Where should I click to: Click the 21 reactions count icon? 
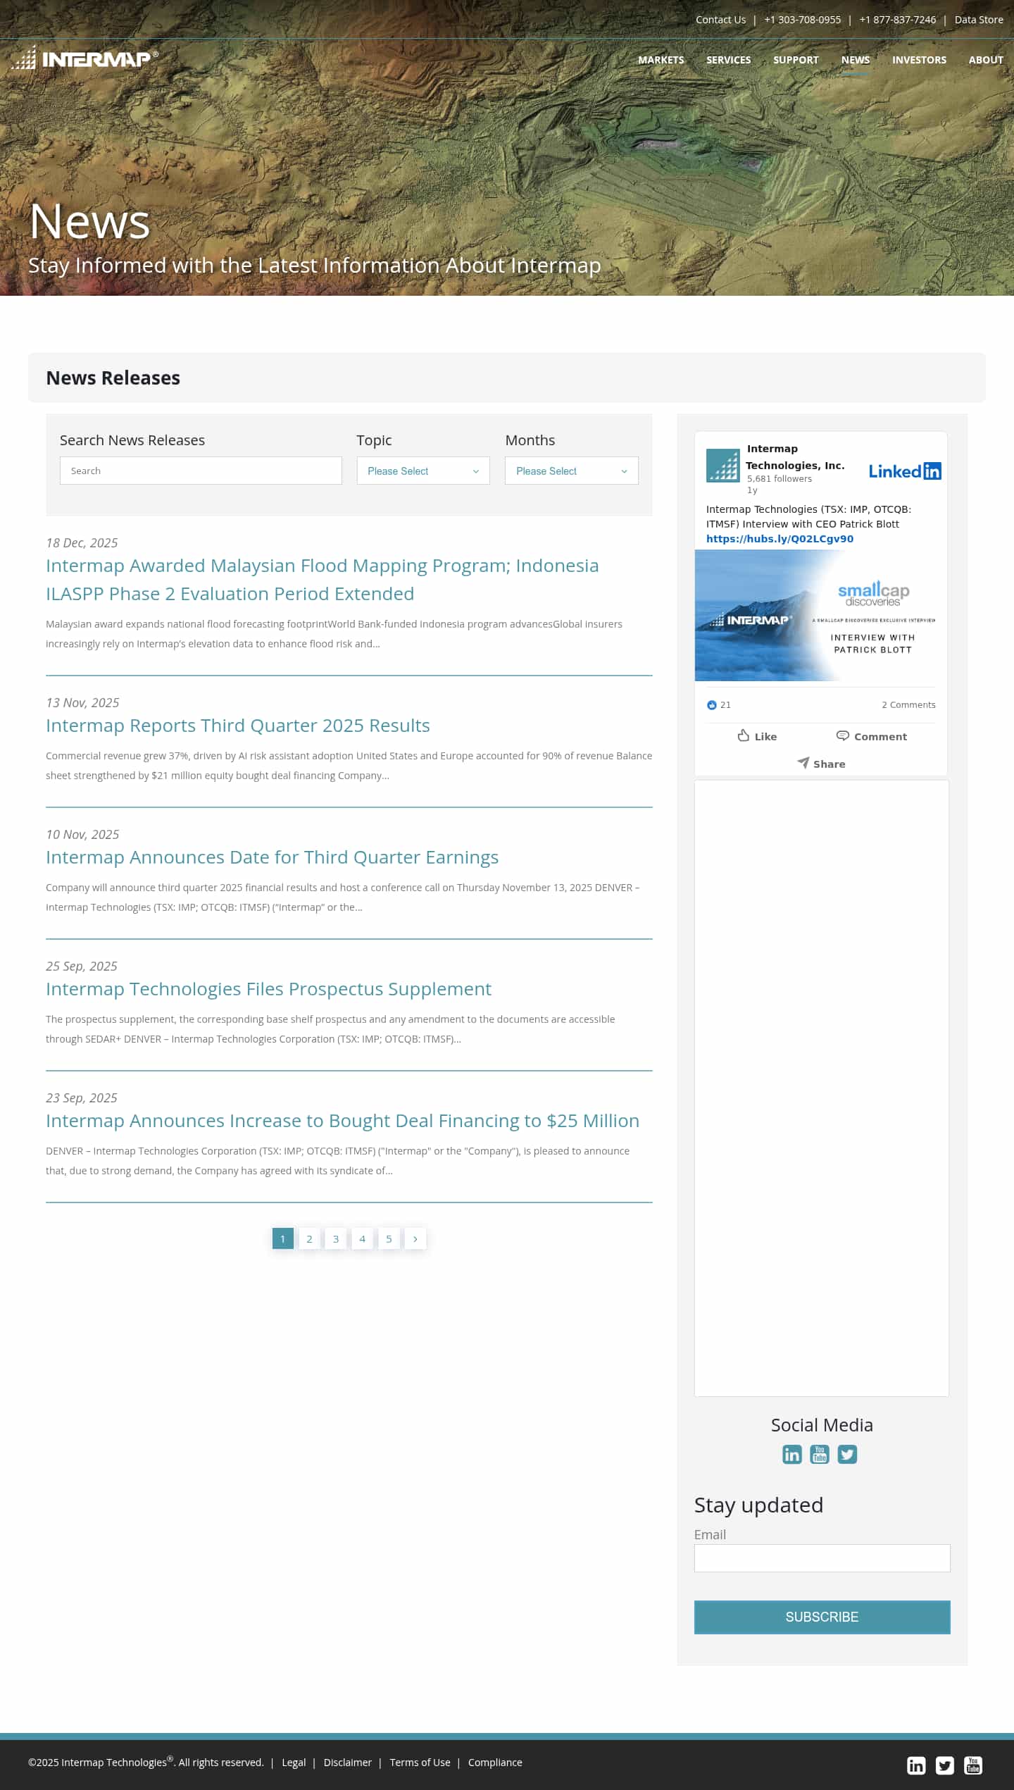[x=712, y=705]
